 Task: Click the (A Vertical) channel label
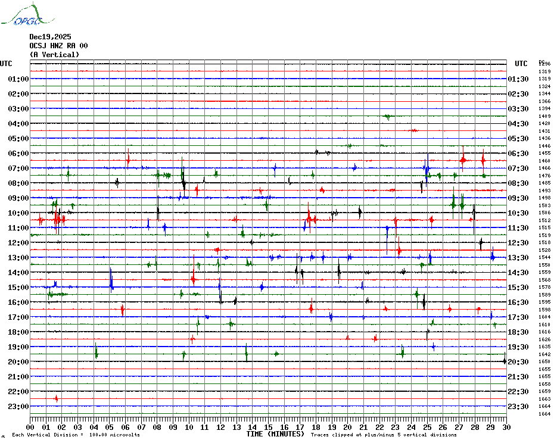click(54, 55)
